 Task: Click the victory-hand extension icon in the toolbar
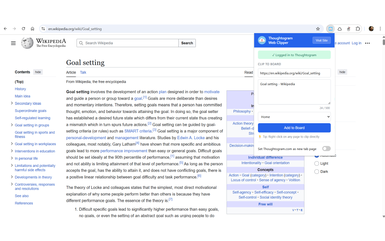tap(349, 29)
